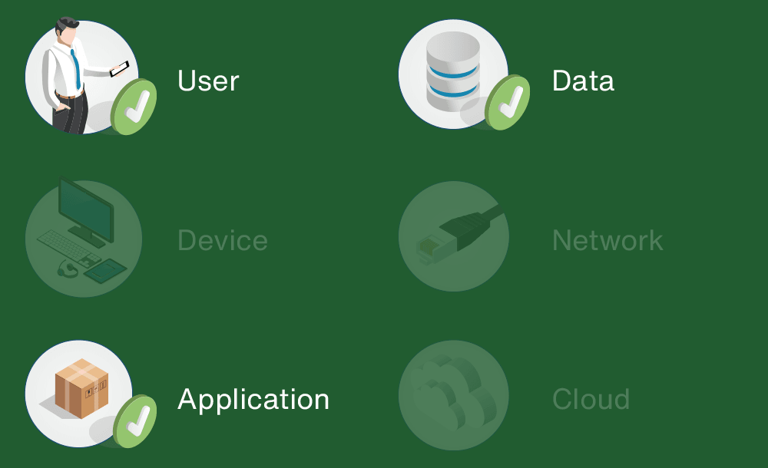Select the dimmed Network ethernet cable icon
Screen dimensions: 768x468
tap(454, 236)
